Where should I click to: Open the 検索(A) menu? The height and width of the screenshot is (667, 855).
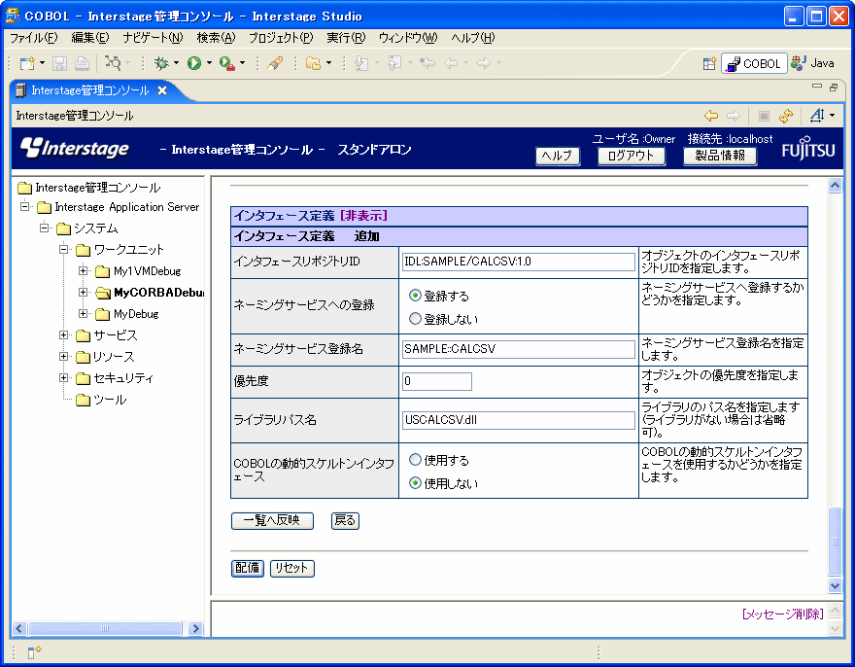[x=216, y=38]
